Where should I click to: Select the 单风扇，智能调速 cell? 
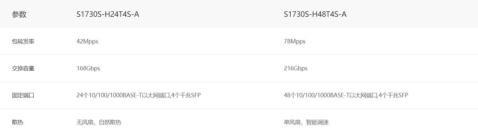coord(306,122)
